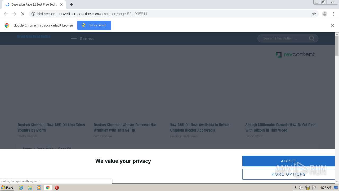The image size is (339, 191).
Task: Launch Internet Explorer from the taskbar
Action: click(21, 188)
